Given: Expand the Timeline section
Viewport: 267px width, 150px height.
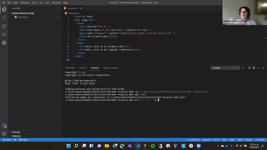Looking at the screenshot, I should tap(16, 136).
